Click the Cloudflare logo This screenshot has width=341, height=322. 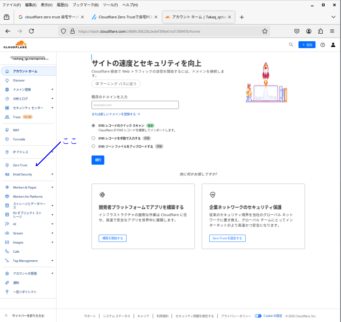(x=14, y=44)
